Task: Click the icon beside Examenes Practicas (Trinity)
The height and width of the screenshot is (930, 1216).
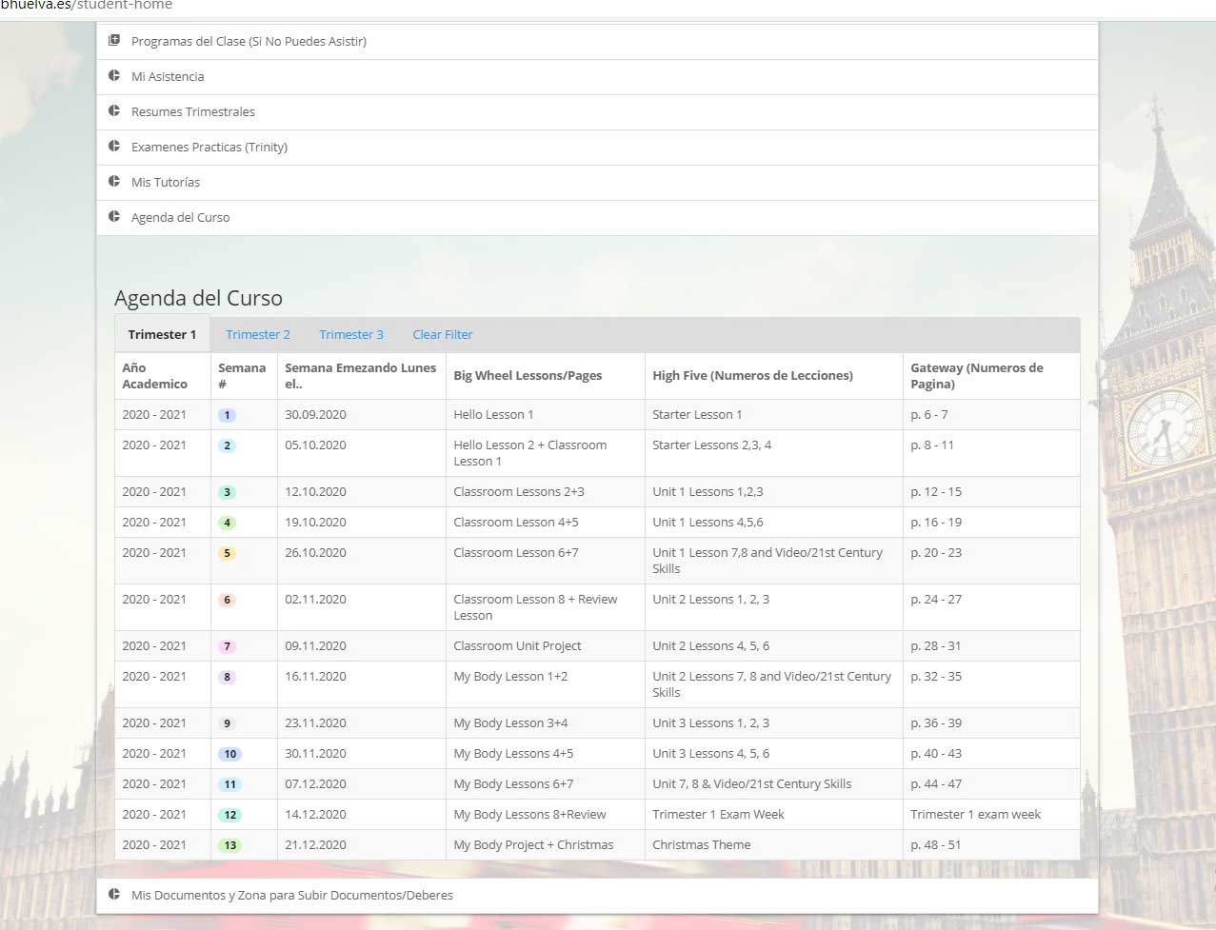Action: click(114, 147)
